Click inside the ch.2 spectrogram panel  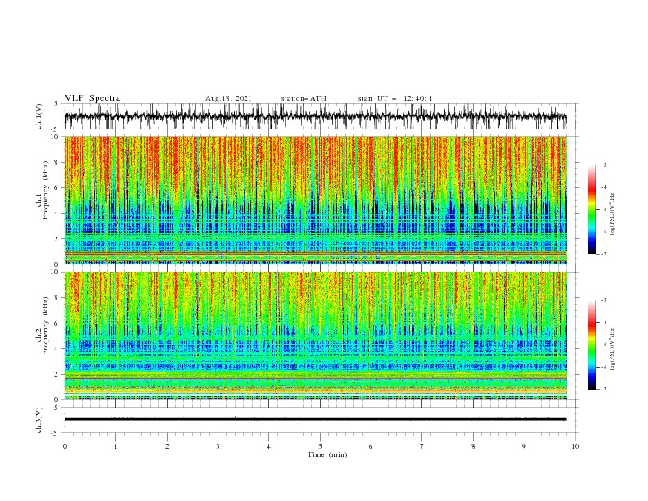[x=315, y=336]
